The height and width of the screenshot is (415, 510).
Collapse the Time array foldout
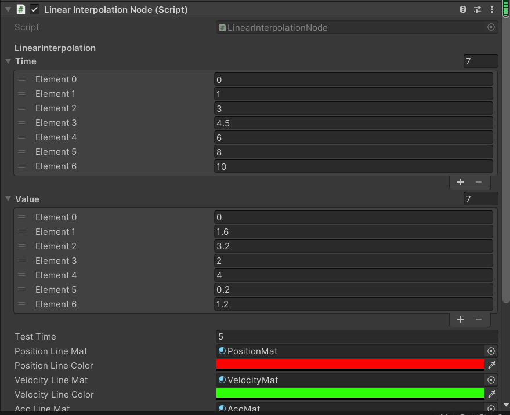pyautogui.click(x=8, y=61)
